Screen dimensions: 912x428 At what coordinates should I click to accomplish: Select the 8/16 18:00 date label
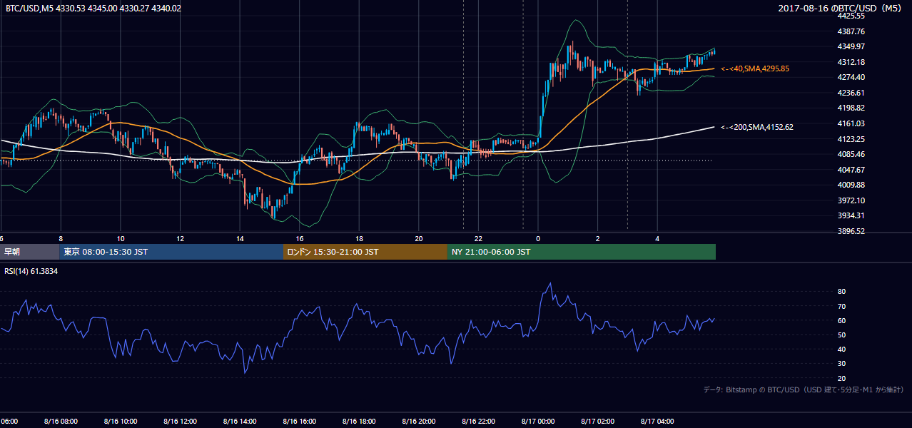click(x=359, y=422)
